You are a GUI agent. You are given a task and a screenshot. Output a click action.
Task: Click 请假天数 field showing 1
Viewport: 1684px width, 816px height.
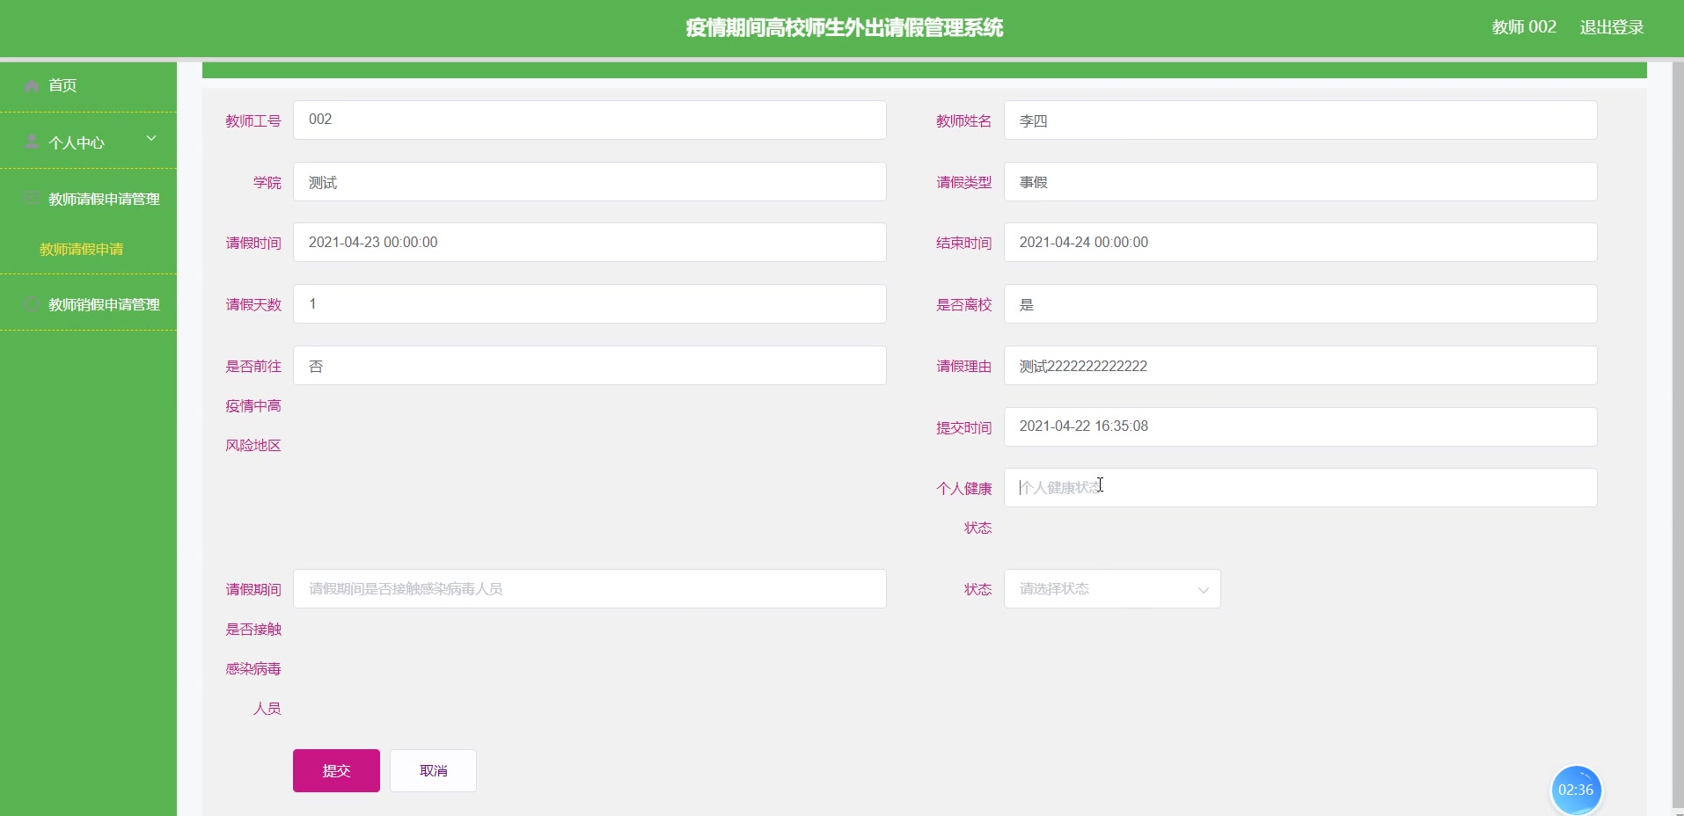pos(589,303)
